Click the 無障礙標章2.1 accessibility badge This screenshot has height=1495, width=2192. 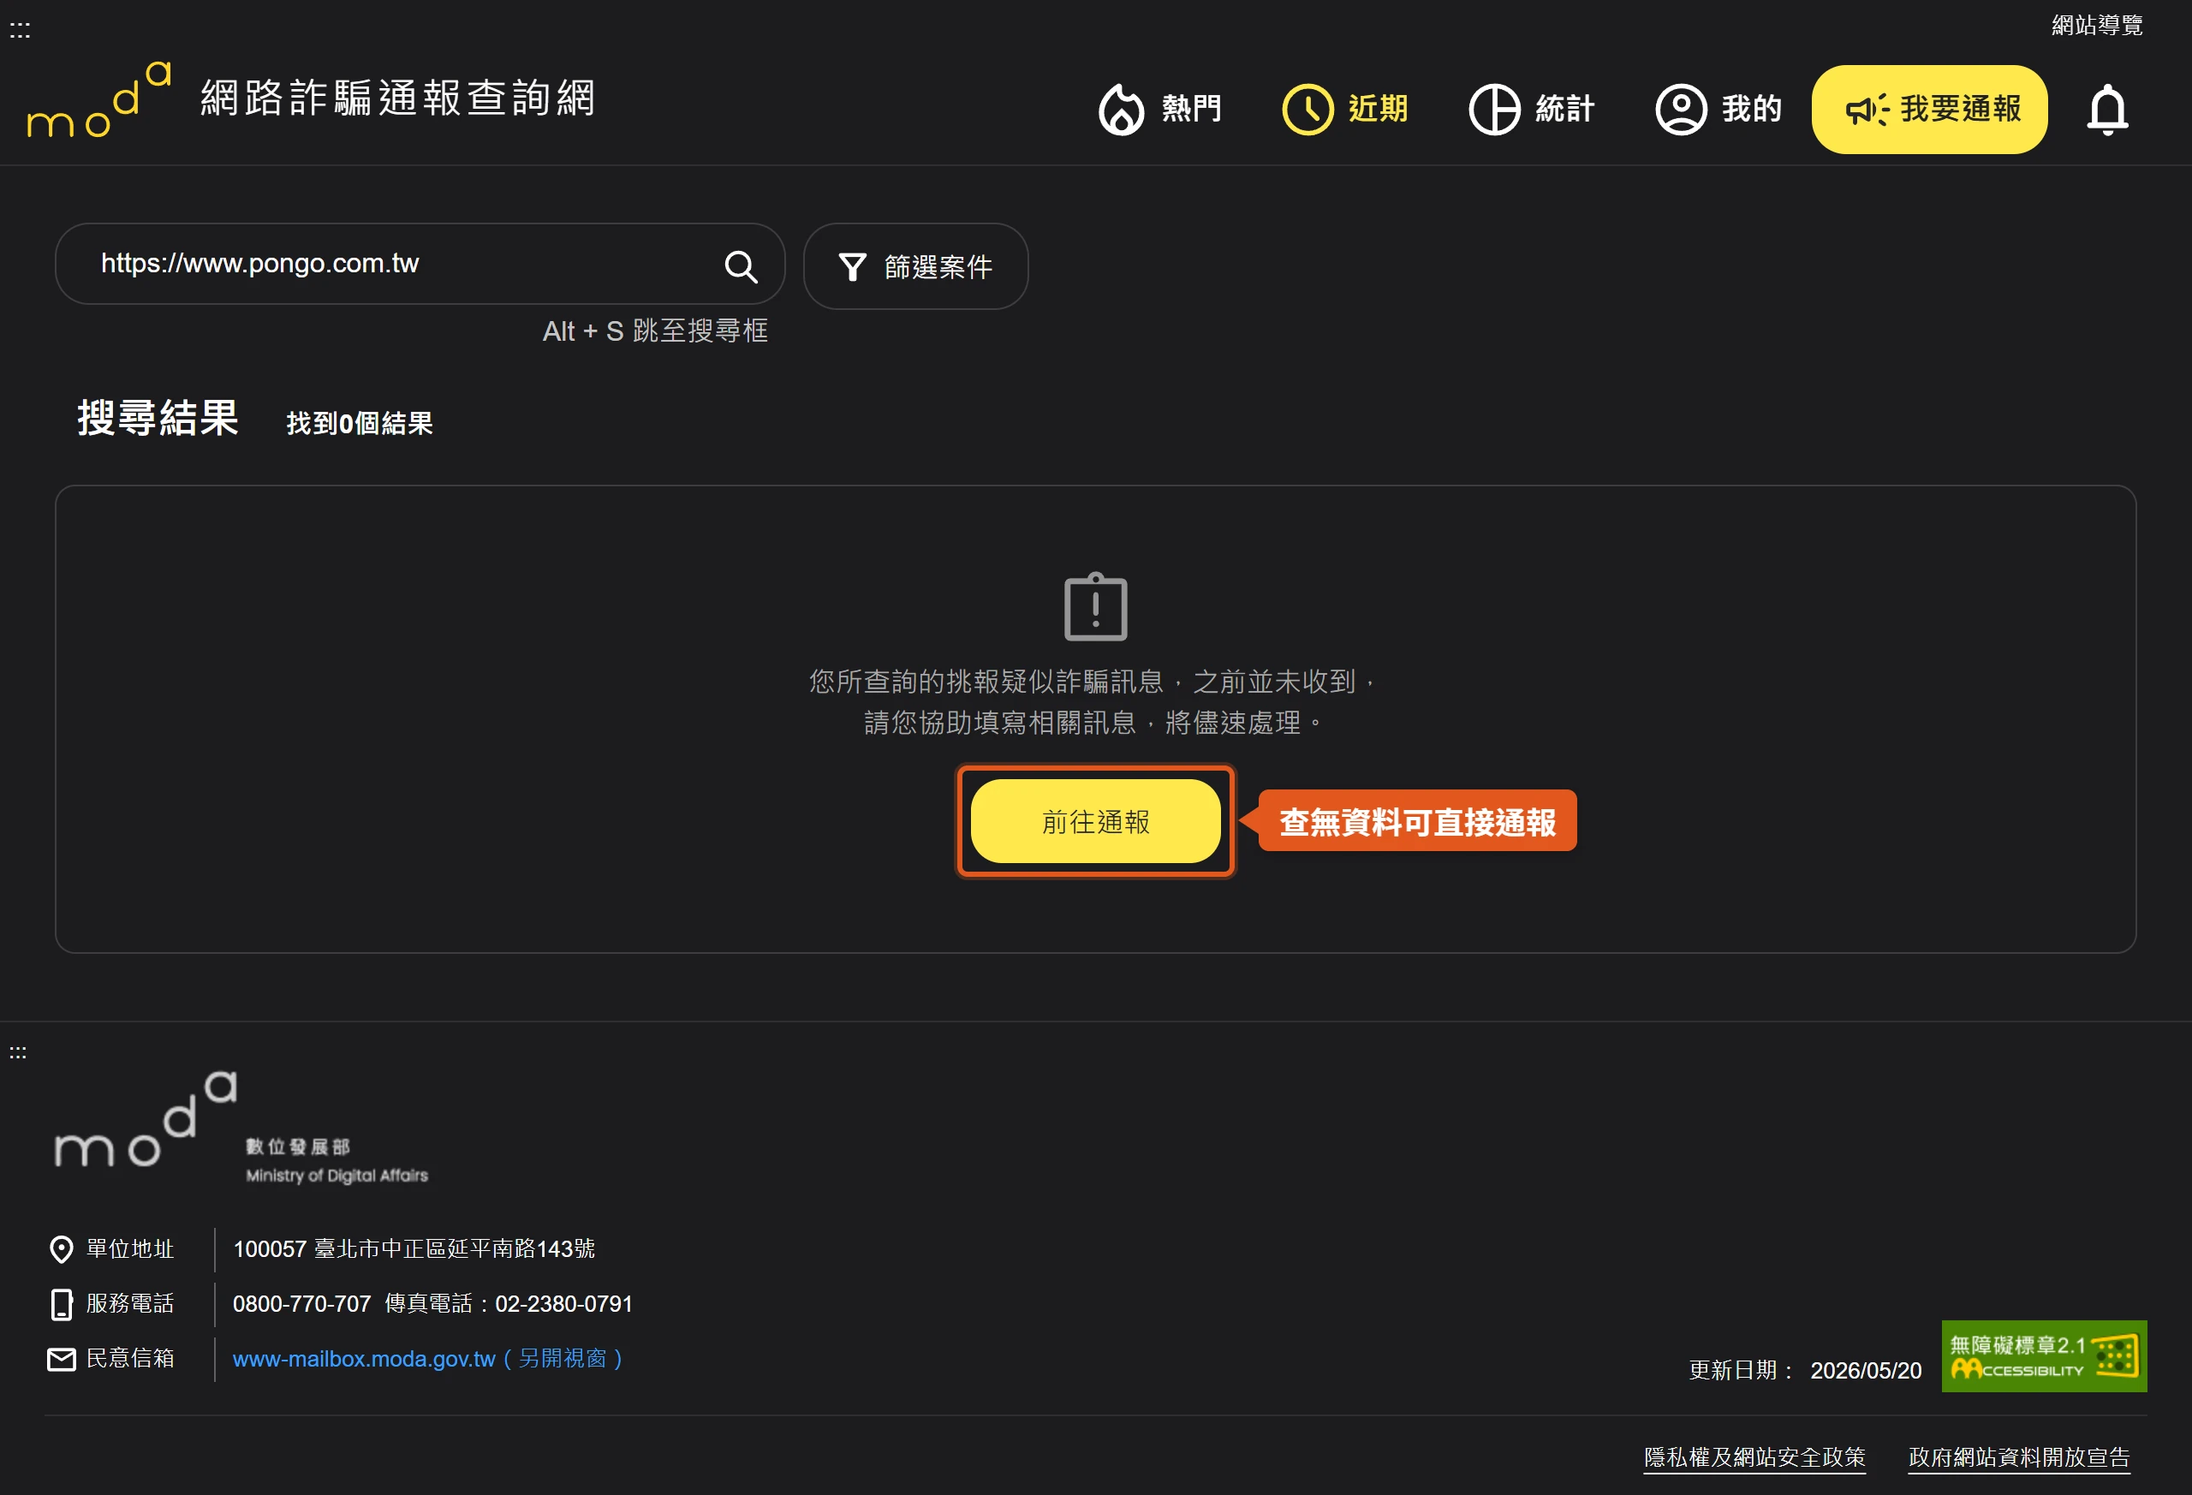[x=2044, y=1356]
